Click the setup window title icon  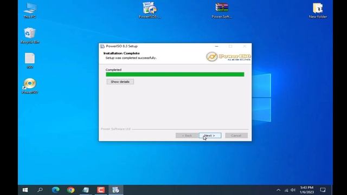click(102, 46)
